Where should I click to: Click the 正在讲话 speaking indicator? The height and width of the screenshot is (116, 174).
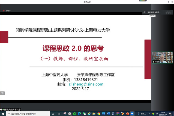(x=153, y=12)
